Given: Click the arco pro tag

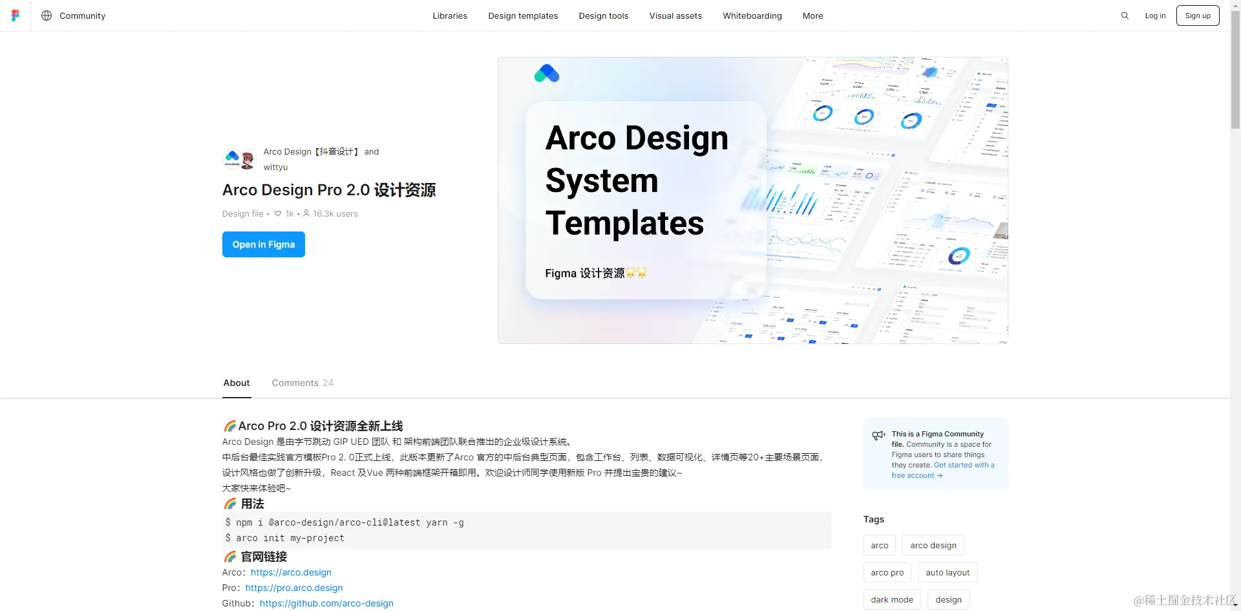Looking at the screenshot, I should point(887,572).
